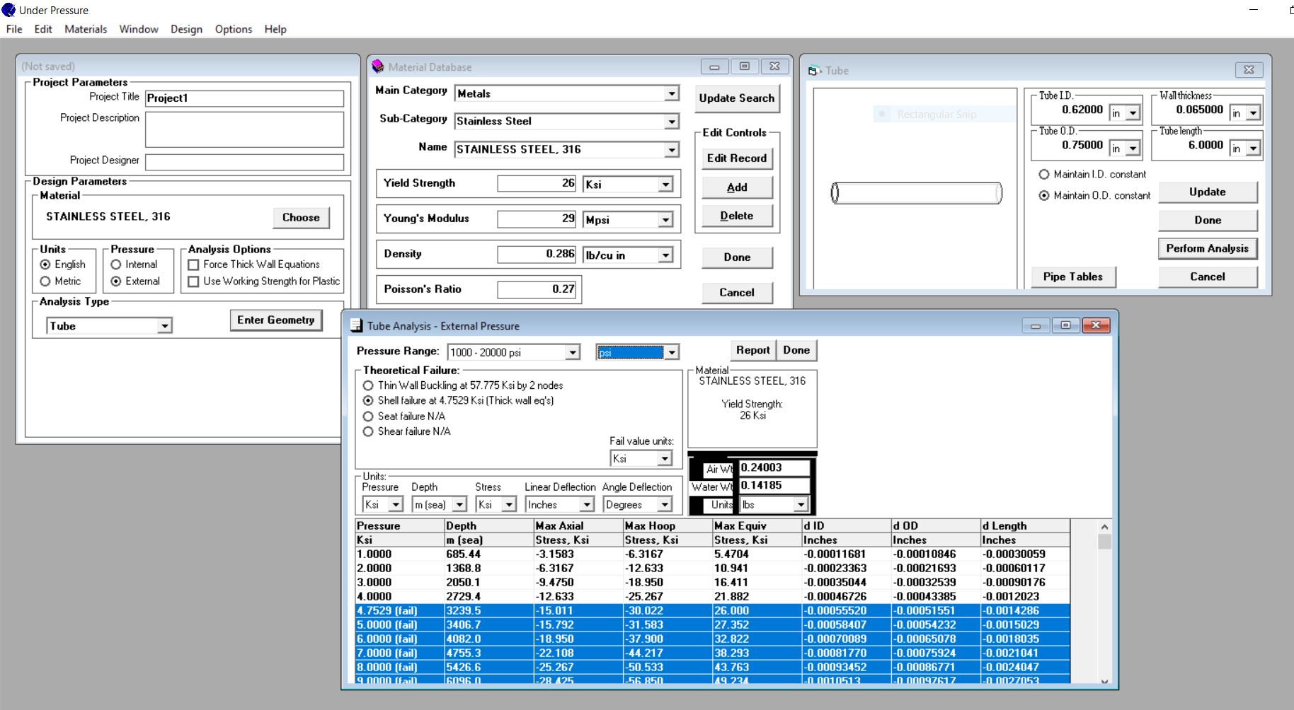Expand the Pressure Range dropdown

573,352
